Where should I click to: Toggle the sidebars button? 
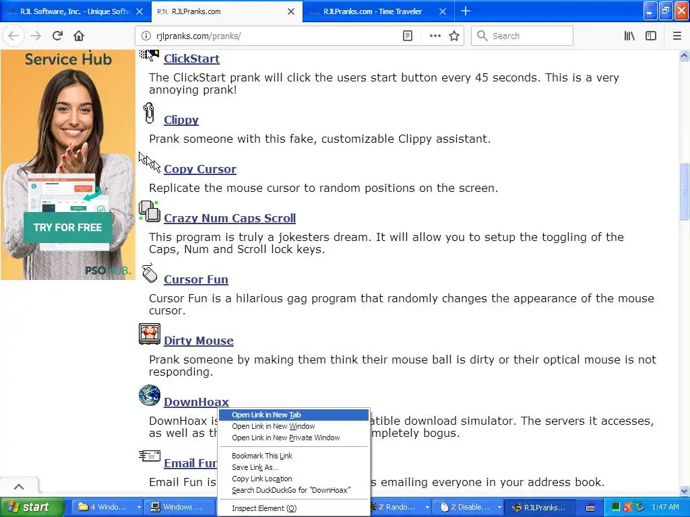(651, 36)
